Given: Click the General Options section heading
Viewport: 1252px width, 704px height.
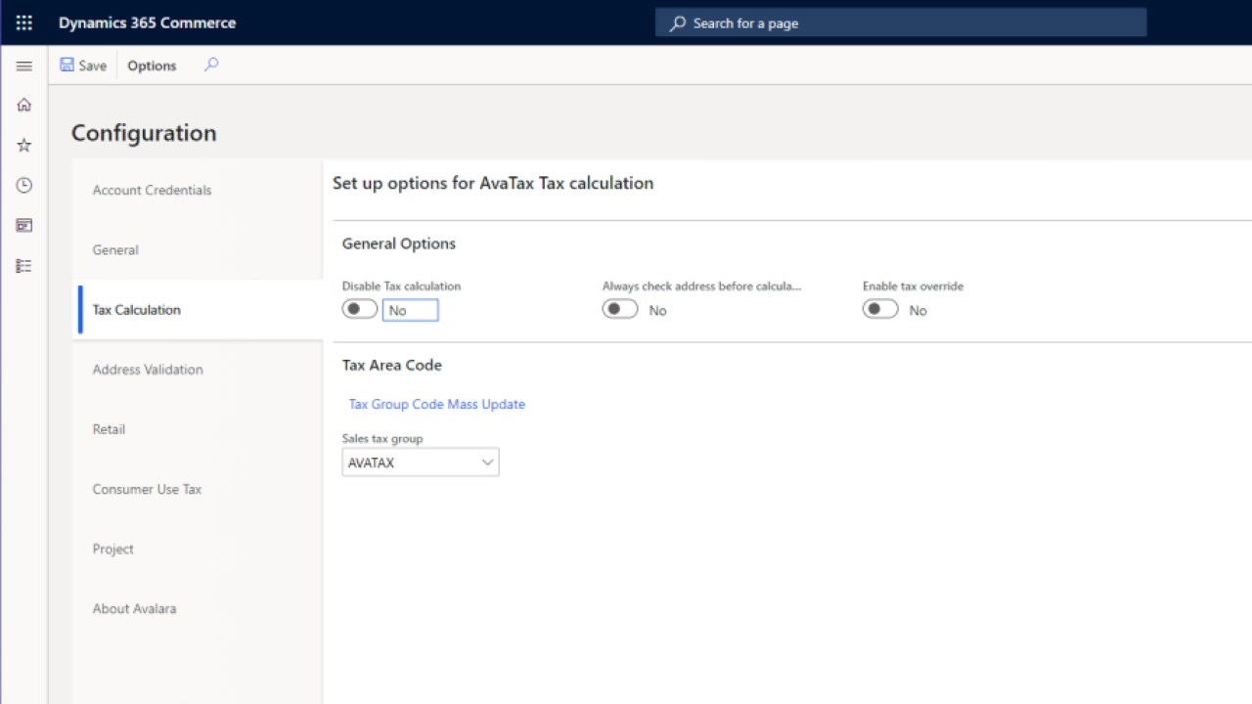Looking at the screenshot, I should 399,243.
